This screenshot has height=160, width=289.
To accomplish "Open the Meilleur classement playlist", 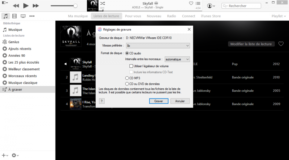I will [x=28, y=69].
